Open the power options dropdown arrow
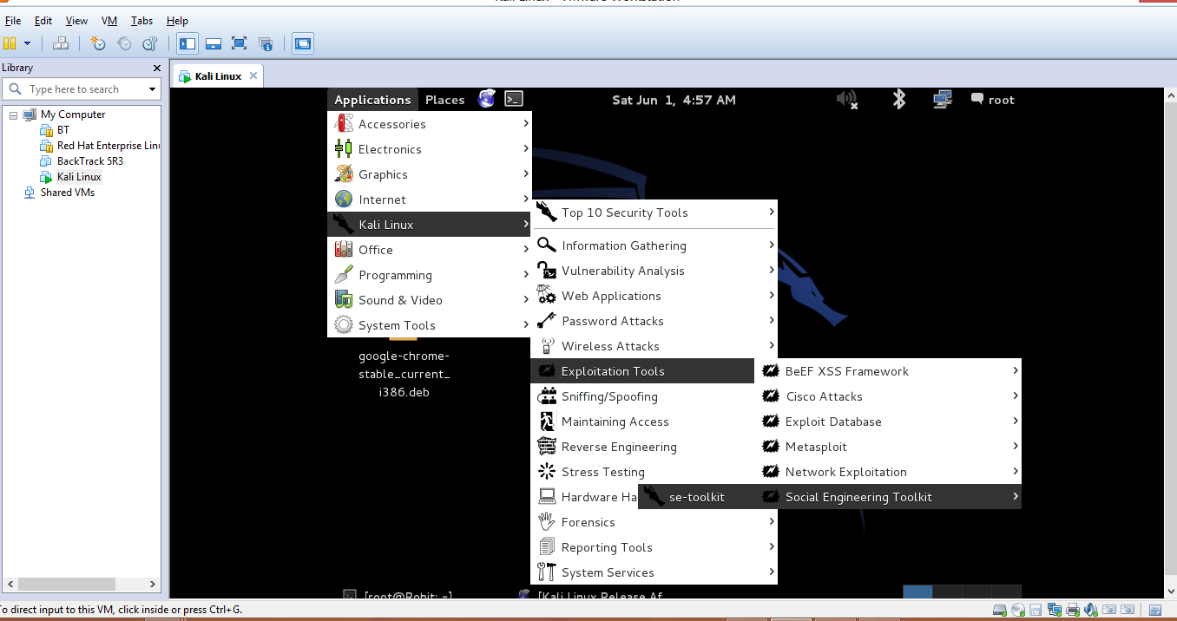Viewport: 1177px width, 621px height. tap(27, 43)
